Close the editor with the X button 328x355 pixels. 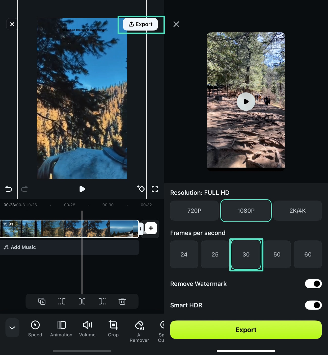12,24
